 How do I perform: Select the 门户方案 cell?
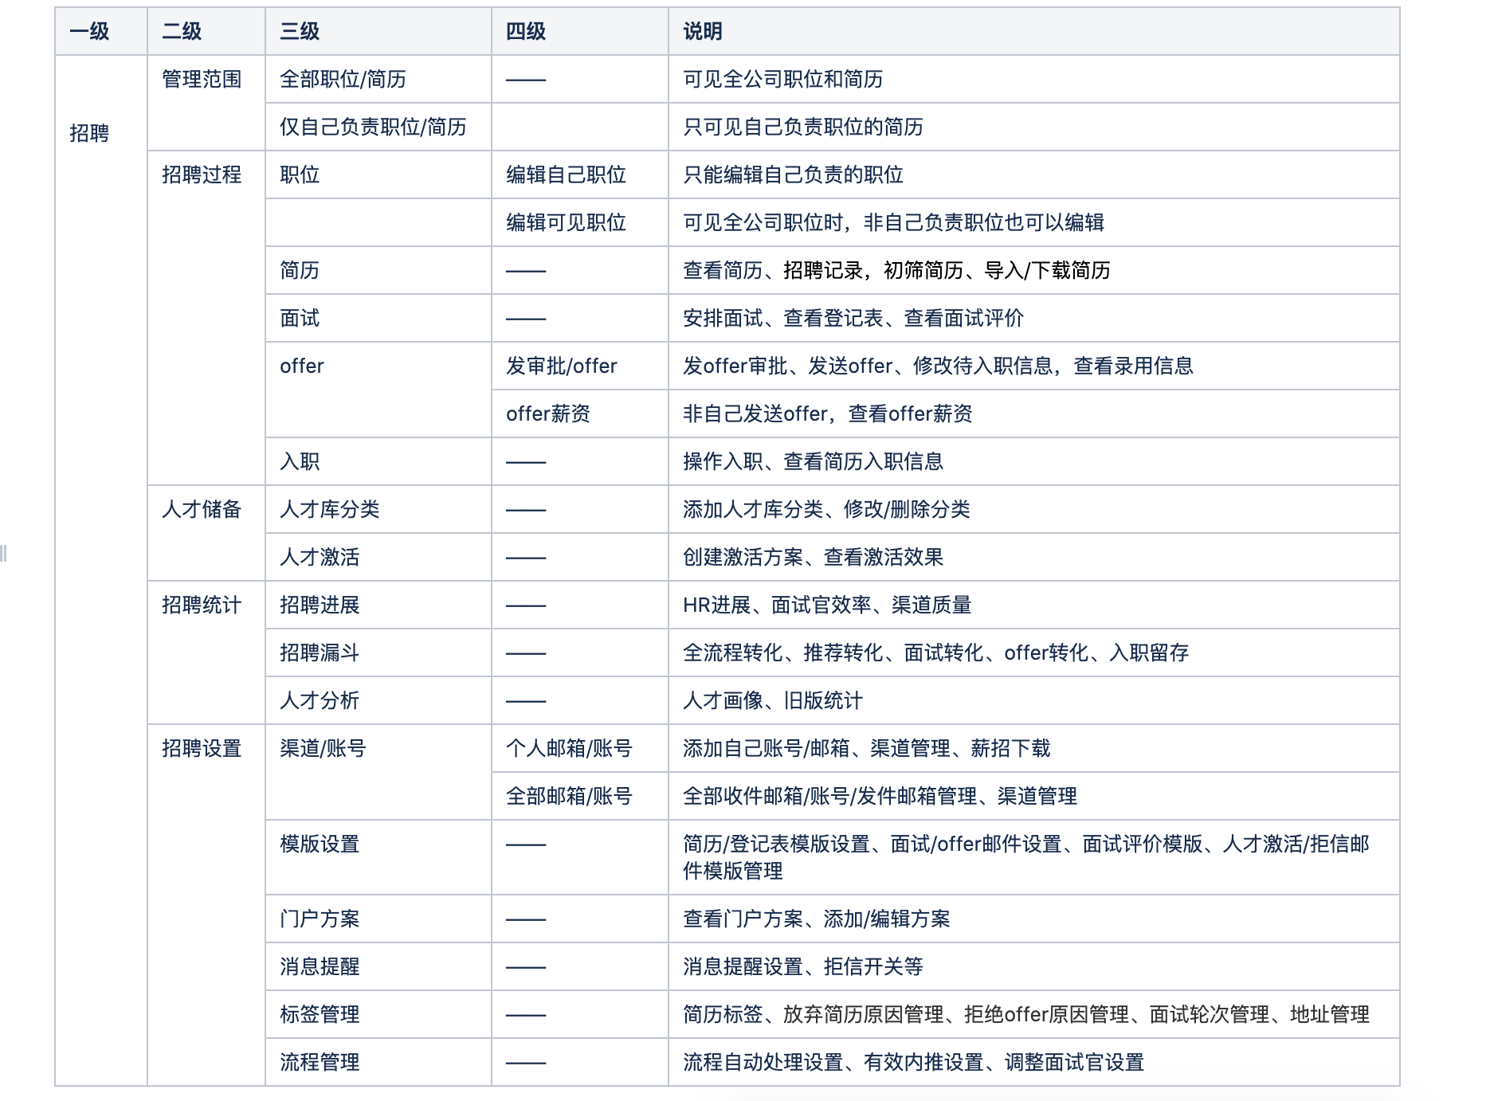click(378, 919)
